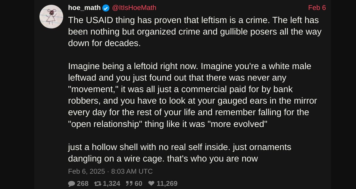Screen dimensions: 356x189
Task: Click the final paragraph about a hollow shell
Action: click(x=179, y=153)
